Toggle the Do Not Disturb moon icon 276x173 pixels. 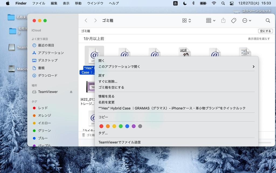coord(185,3)
